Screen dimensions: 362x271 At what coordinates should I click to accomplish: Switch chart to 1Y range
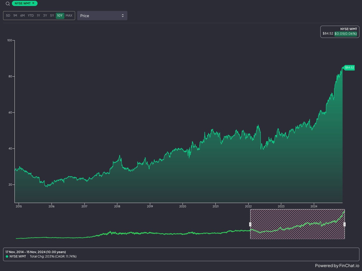(38, 16)
